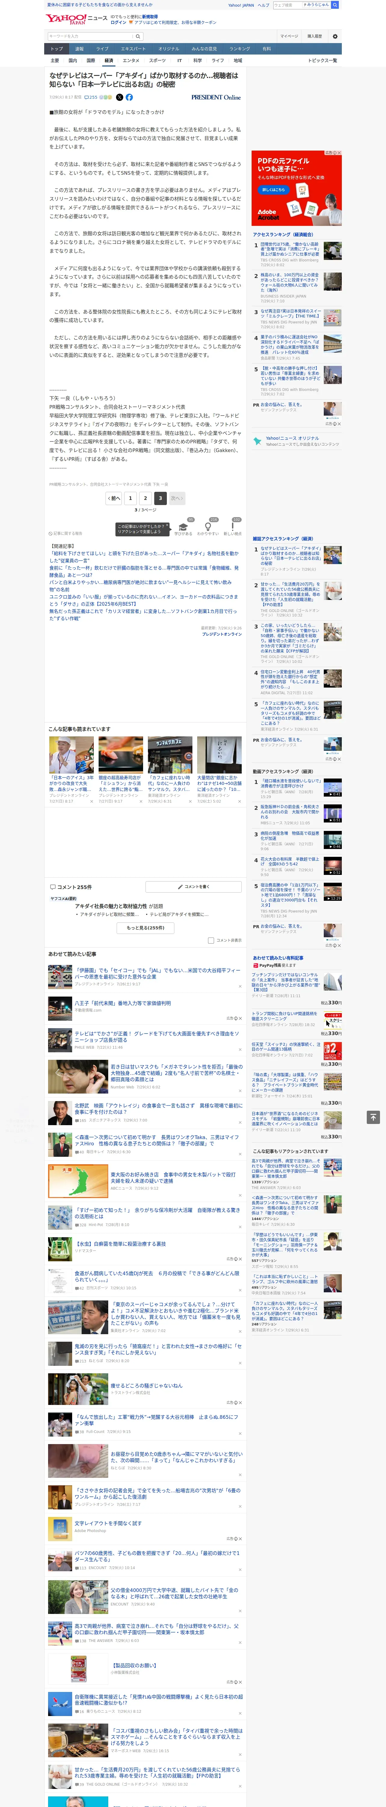Click the 記事に関する報告 report icon link
The image size is (386, 1807).
coord(65,534)
